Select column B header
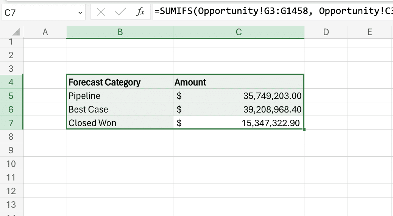The image size is (393, 216). point(120,32)
